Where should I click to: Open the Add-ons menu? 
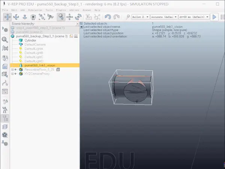pyautogui.click(x=74, y=10)
